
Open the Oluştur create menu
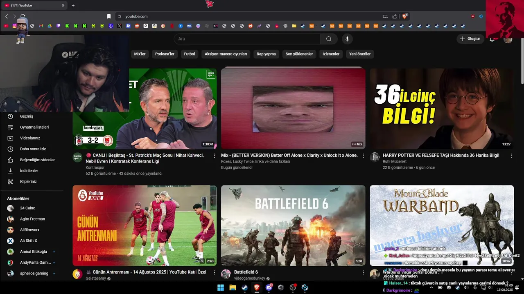point(470,39)
